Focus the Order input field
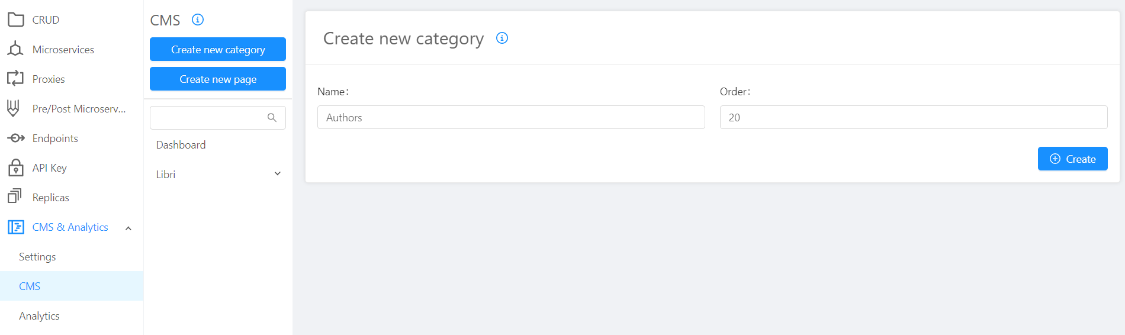The image size is (1125, 335). [x=913, y=117]
